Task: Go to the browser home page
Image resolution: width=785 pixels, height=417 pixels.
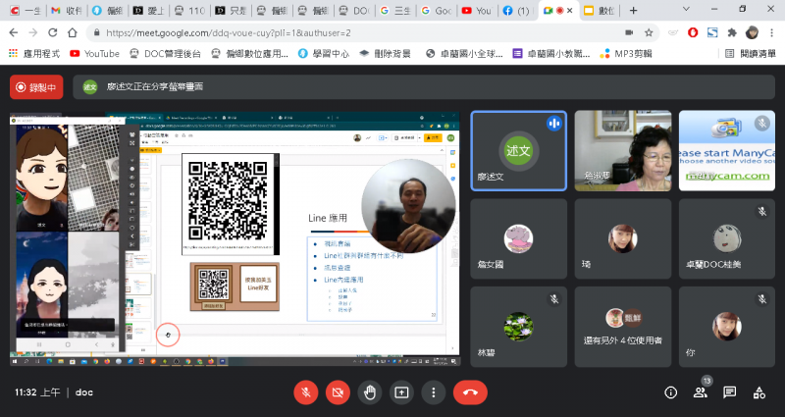Action: [x=73, y=33]
